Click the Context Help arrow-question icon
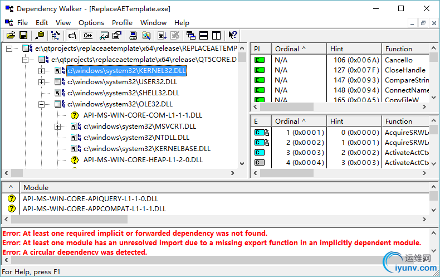 tap(233, 36)
